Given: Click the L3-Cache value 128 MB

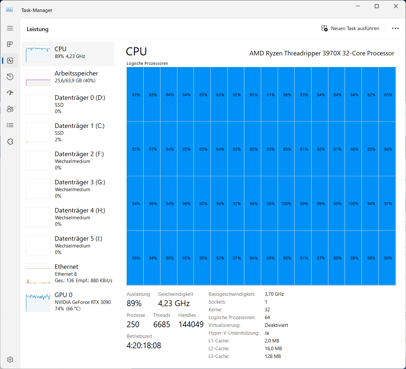Looking at the screenshot, I should (x=273, y=356).
